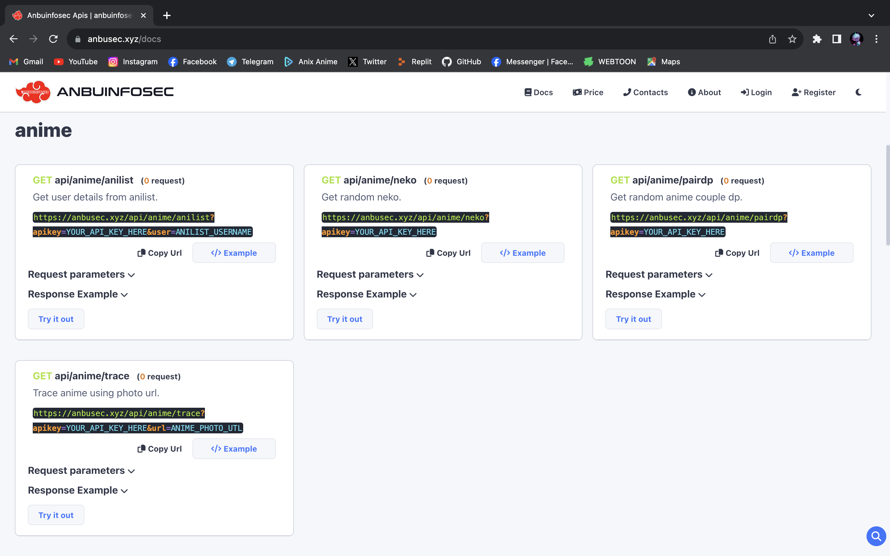The width and height of the screenshot is (890, 556).
Task: Open the Twitter bookmark
Action: 367,62
